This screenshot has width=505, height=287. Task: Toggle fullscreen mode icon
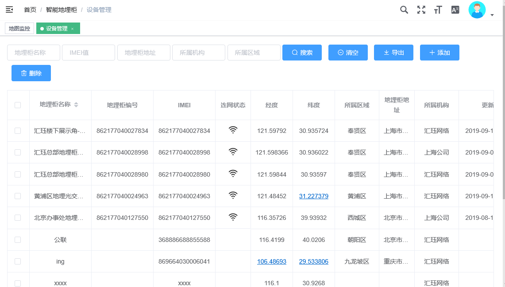click(x=421, y=10)
